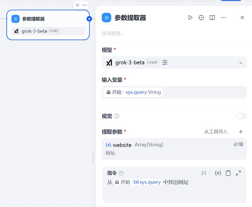The image size is (252, 207).
Task: Copy the instruction using the clipboard icon
Action: (x=228, y=173)
